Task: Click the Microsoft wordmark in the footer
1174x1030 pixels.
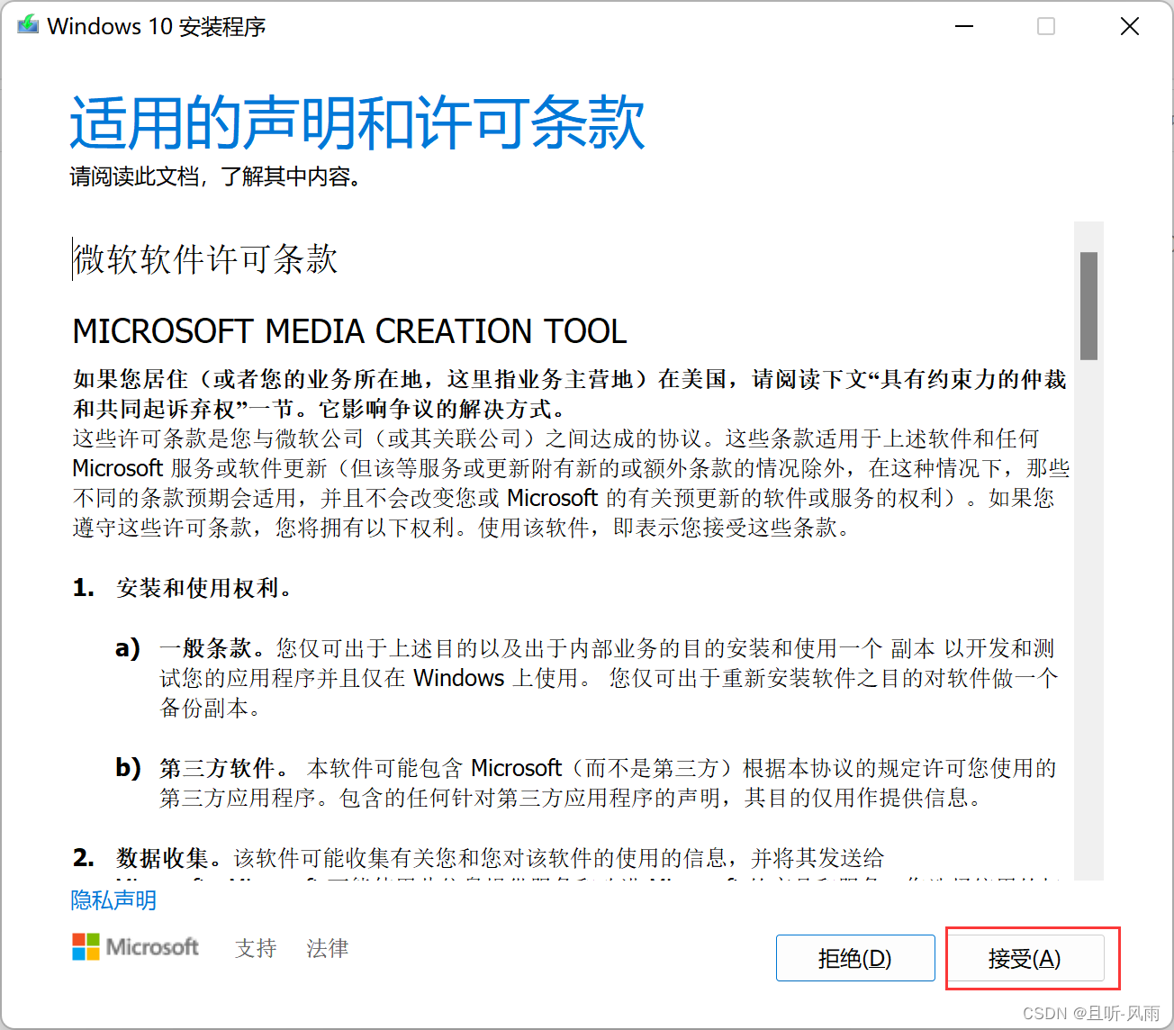Action: [153, 947]
